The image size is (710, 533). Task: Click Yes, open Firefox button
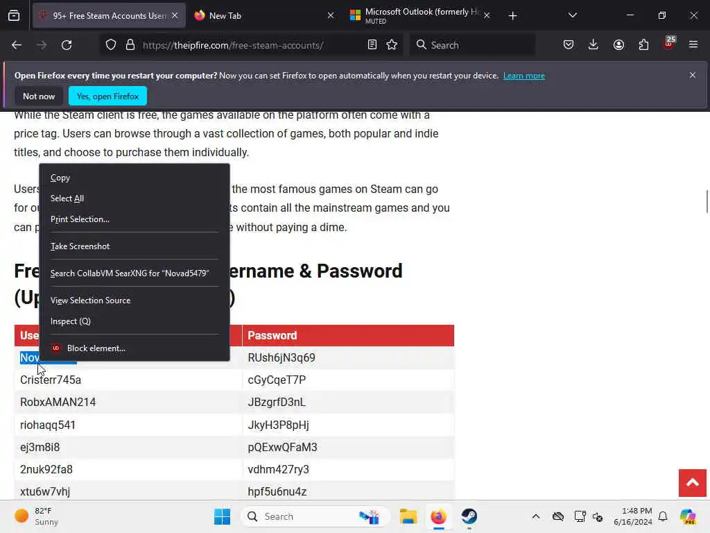pos(107,96)
